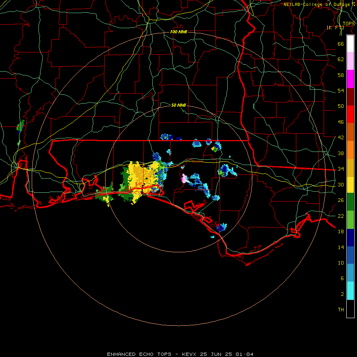Click the "30" legend label
The height and width of the screenshot is (357, 357).
(x=341, y=184)
